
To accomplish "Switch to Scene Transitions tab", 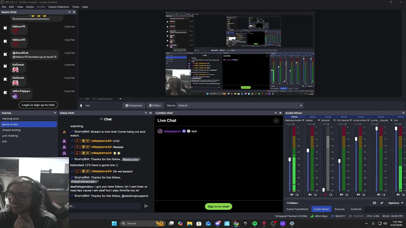I will coord(297,209).
